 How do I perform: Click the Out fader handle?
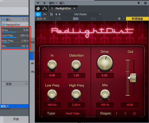[132, 78]
